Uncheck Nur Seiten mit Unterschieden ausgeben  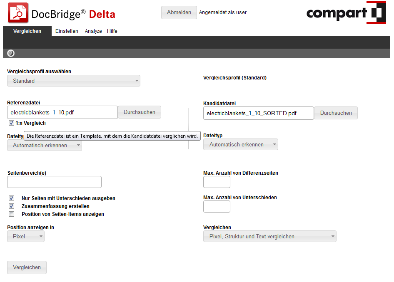tap(12, 198)
